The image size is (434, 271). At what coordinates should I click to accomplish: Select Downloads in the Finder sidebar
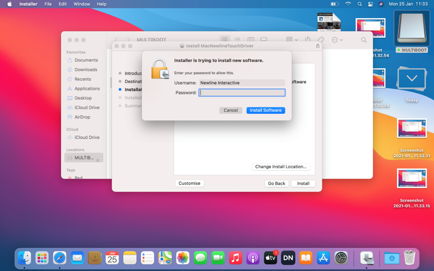coord(86,70)
